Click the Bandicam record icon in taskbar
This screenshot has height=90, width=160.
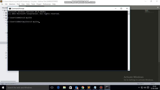coord(101,87)
